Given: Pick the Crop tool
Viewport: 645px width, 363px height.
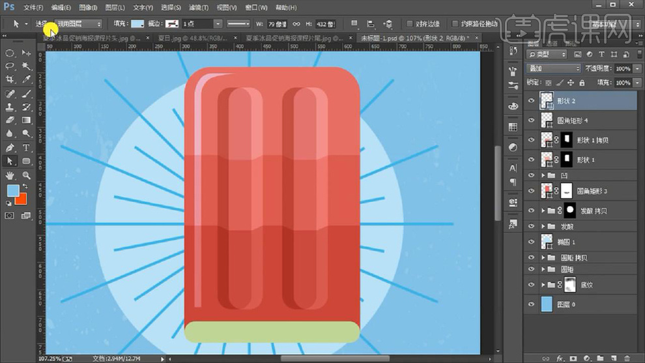Looking at the screenshot, I should tap(10, 80).
